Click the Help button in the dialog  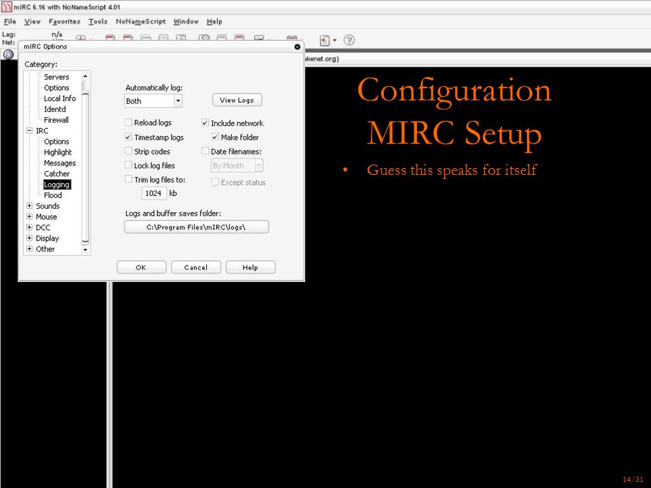[x=250, y=267]
